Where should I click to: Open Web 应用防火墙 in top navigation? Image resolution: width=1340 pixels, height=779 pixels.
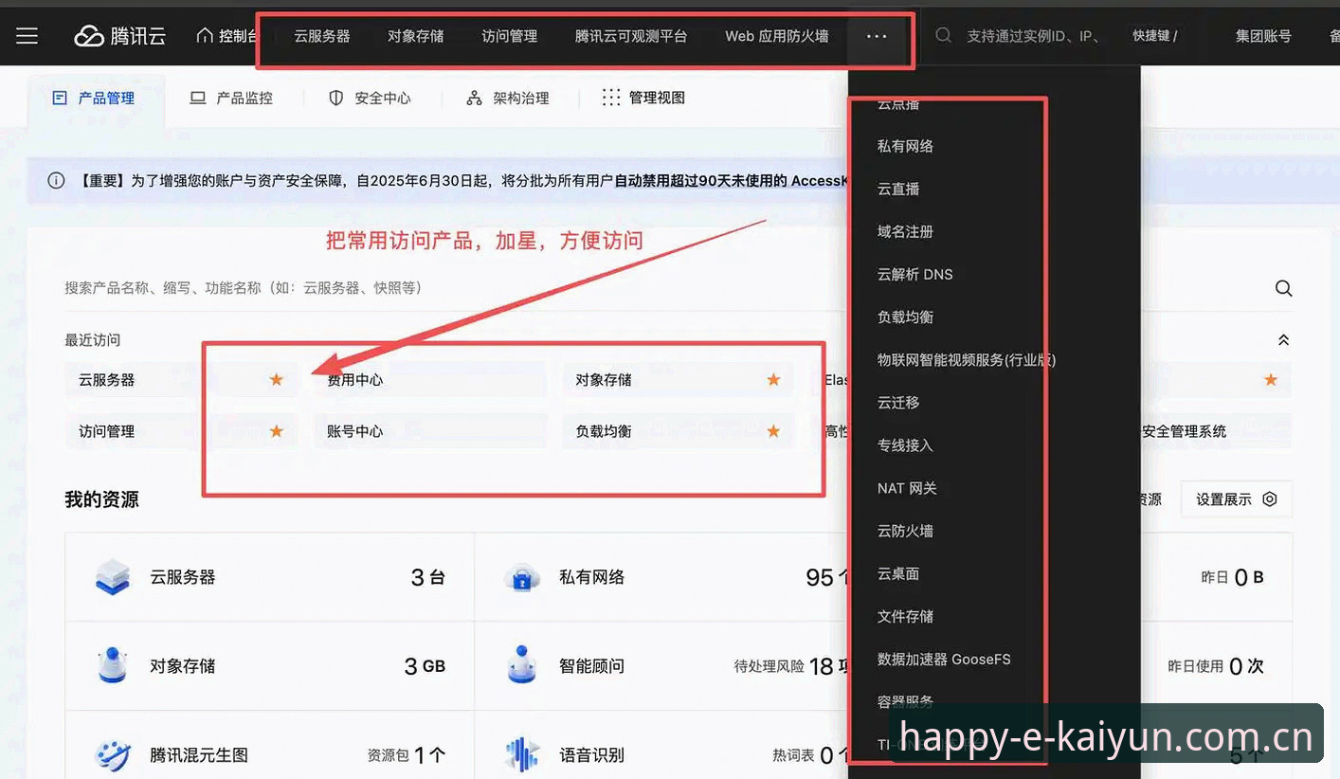click(777, 36)
